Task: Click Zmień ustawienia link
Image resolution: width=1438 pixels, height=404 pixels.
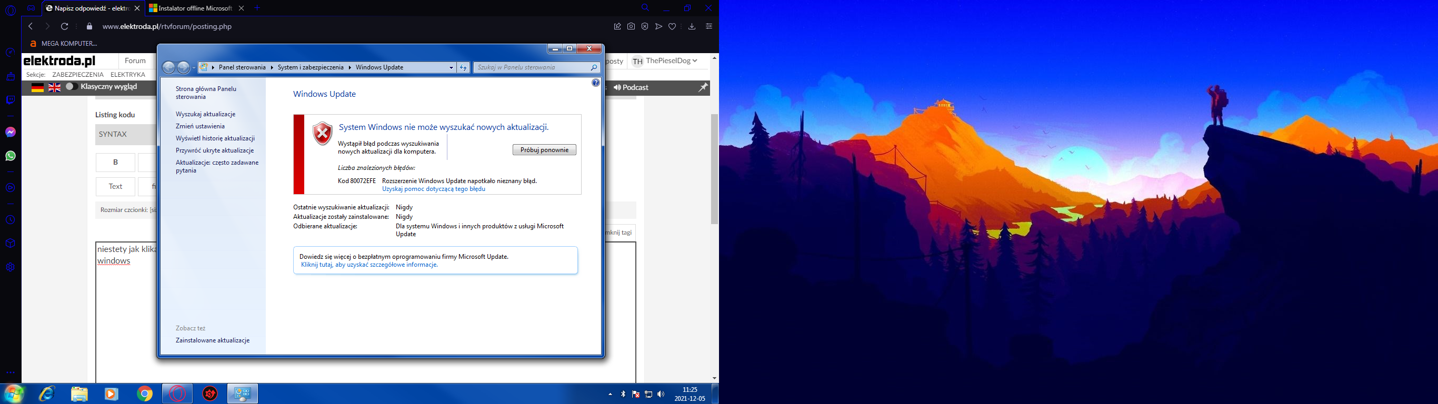Action: (x=201, y=127)
